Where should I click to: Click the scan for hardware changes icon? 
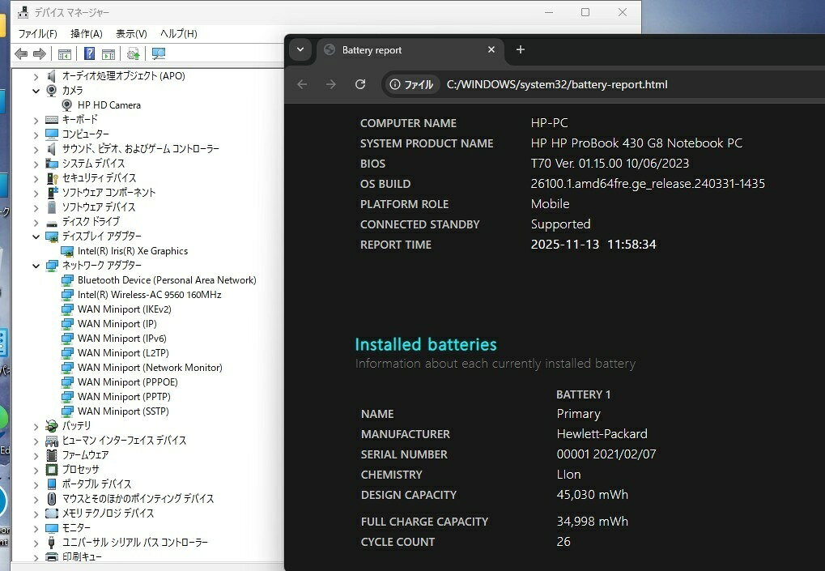point(159,54)
